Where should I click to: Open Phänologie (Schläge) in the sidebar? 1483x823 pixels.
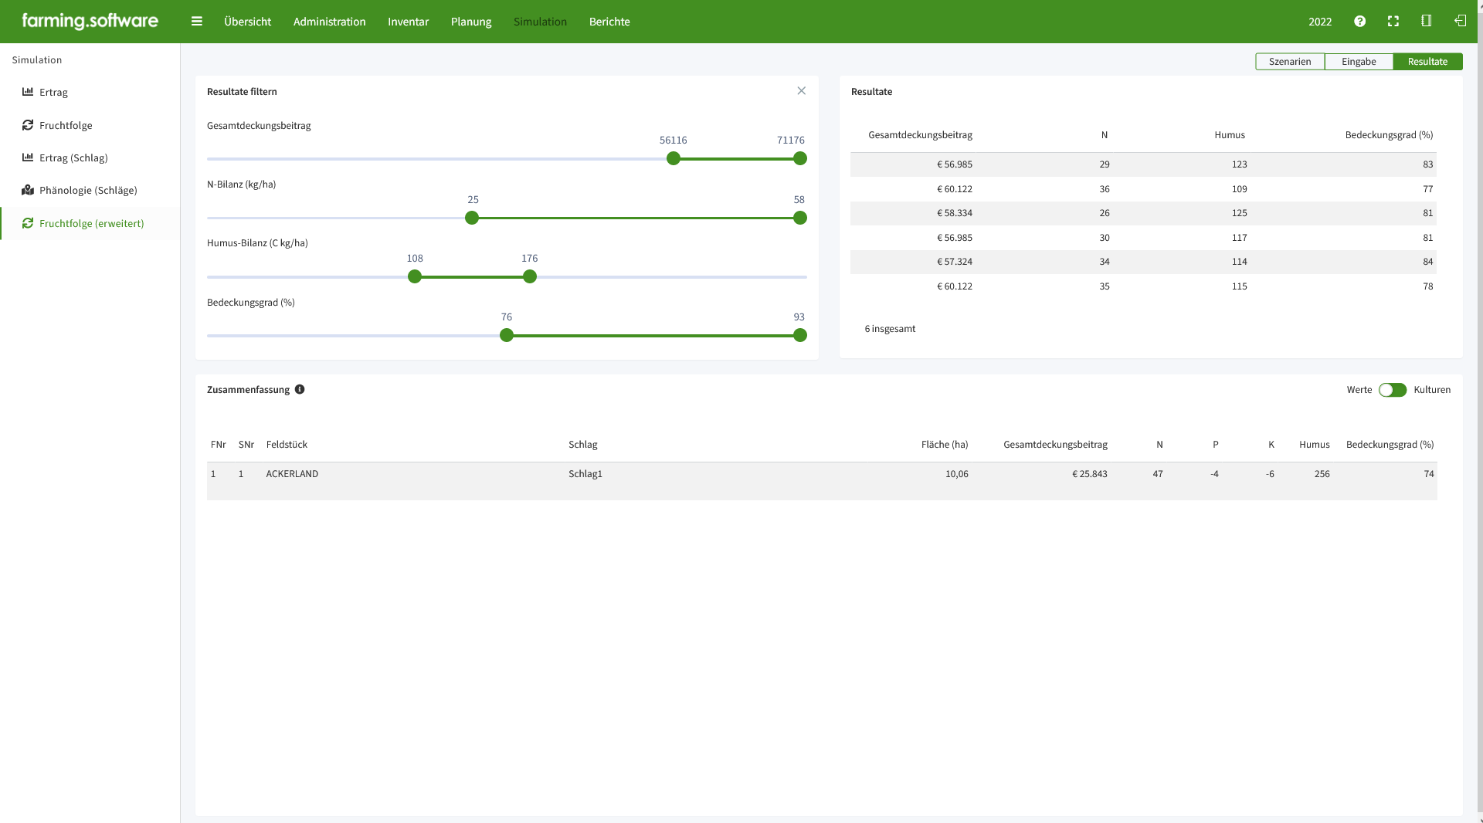[x=90, y=190]
